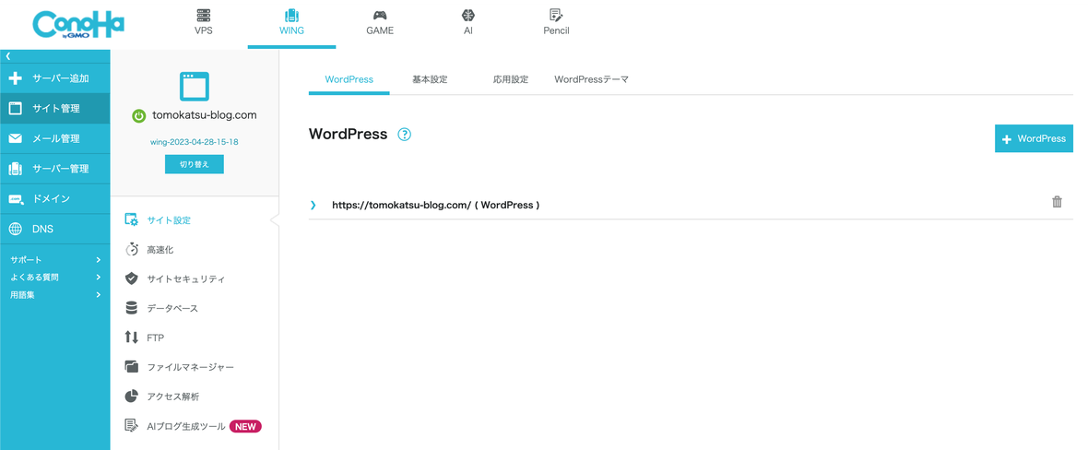Open 高速化 settings menu item
1088x450 pixels.
click(160, 249)
